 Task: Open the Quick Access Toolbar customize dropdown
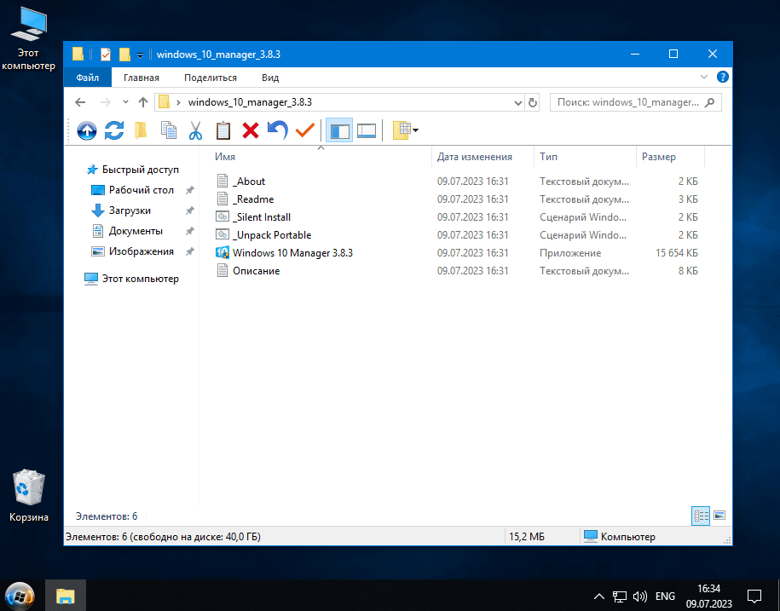[x=141, y=55]
